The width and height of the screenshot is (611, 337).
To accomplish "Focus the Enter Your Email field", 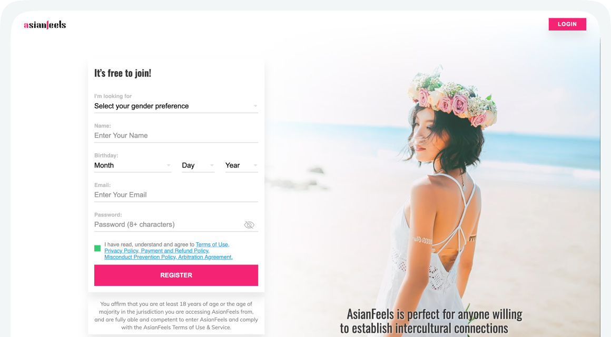I will pos(176,195).
